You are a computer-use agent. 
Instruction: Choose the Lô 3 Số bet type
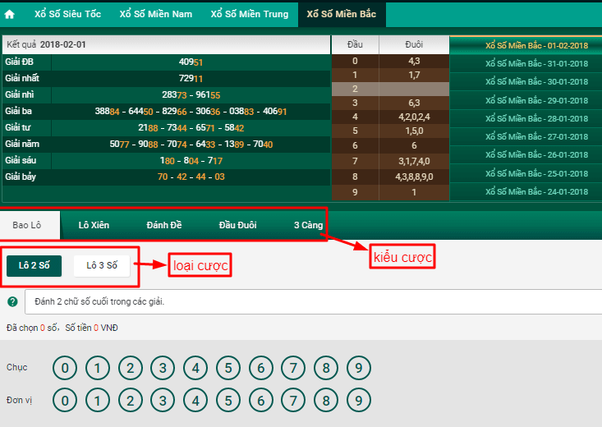(102, 266)
